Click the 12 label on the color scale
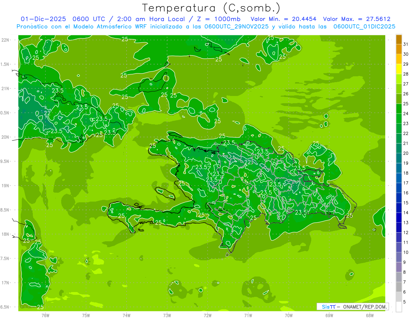The width and height of the screenshot is (415, 320). coord(406,232)
